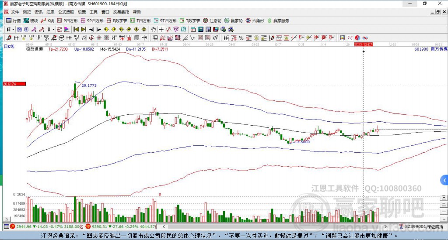The image size is (448, 240).
Task: Open the 公式选股 menu
Action: pyautogui.click(x=66, y=12)
